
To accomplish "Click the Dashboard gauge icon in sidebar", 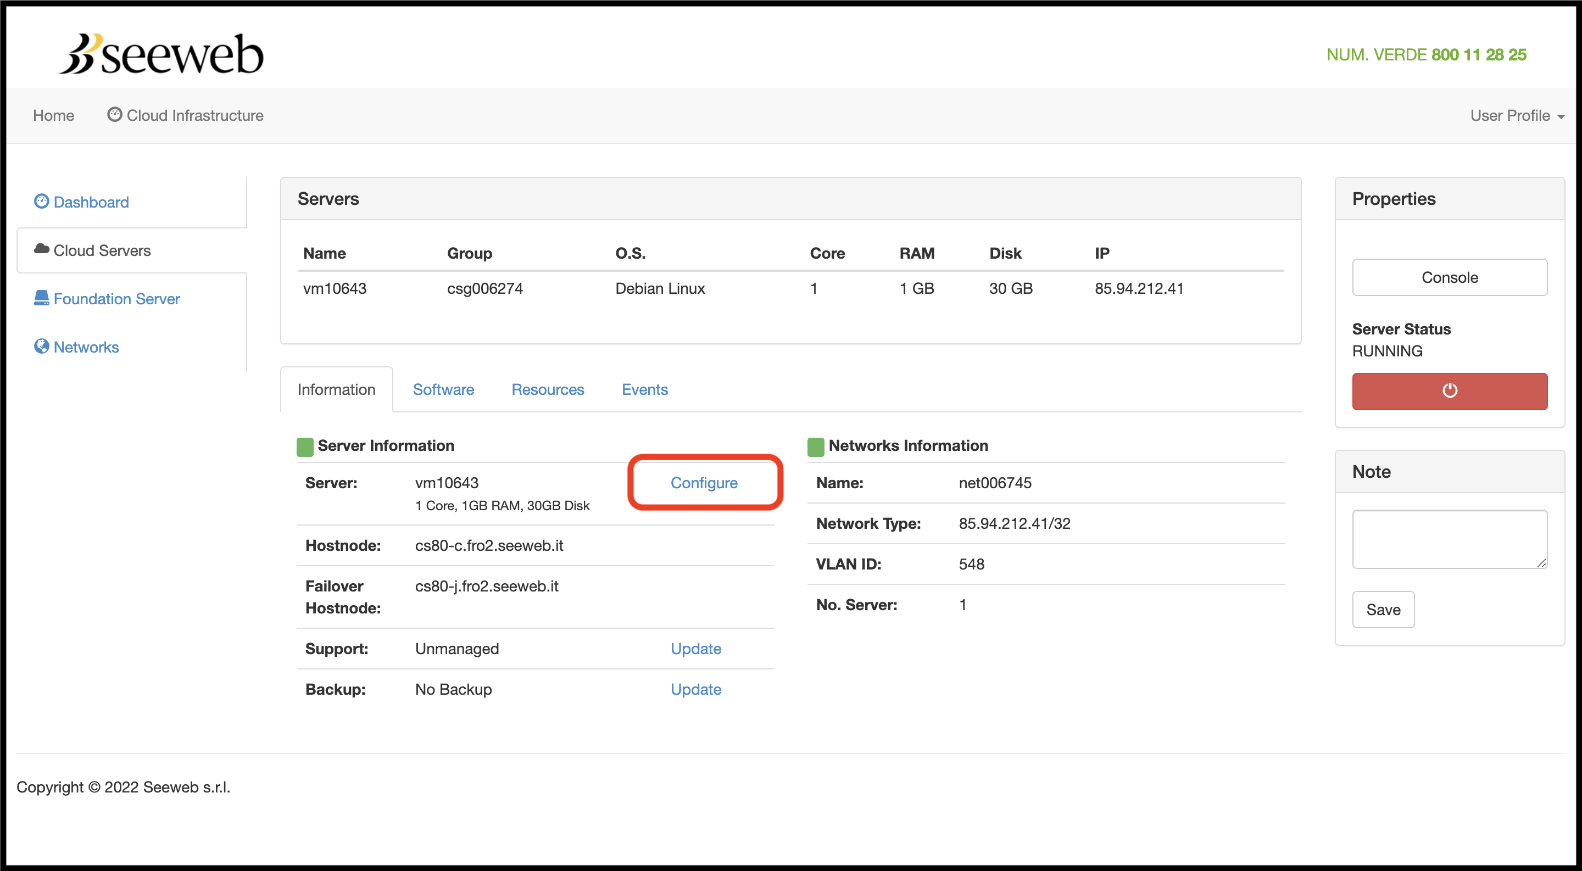I will tap(41, 202).
